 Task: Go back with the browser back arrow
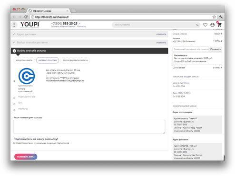coord(14,17)
